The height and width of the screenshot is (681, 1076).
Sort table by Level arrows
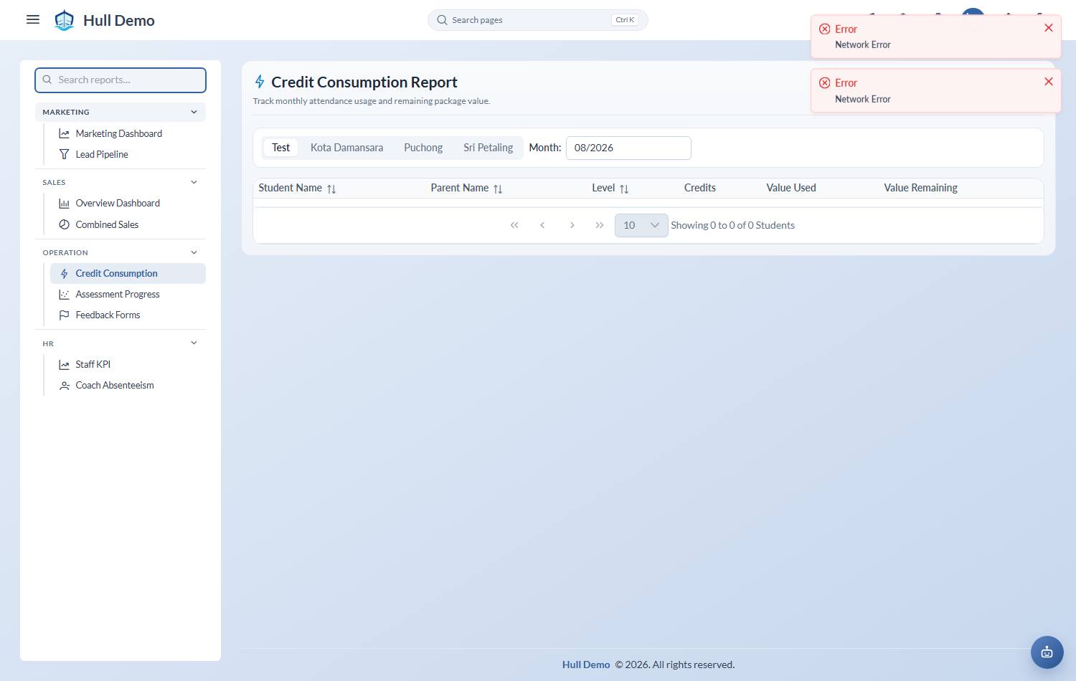[624, 189]
